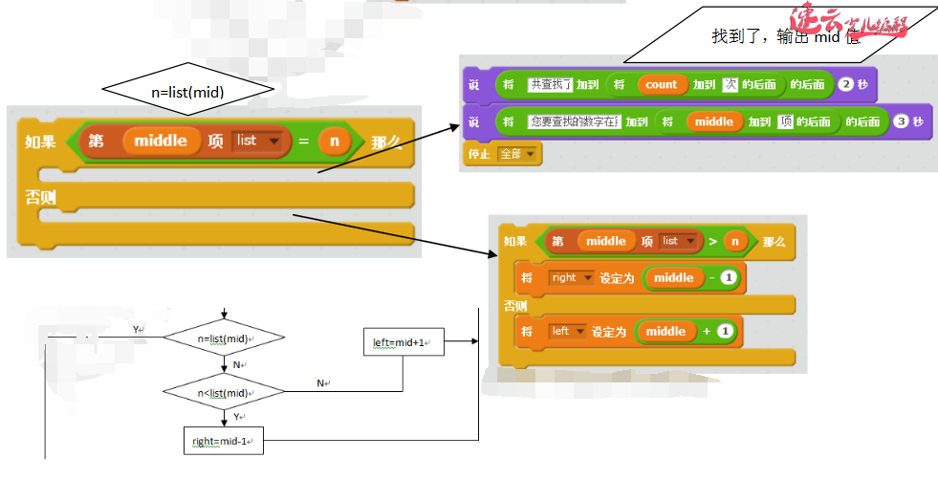This screenshot has height=480, width=938.
Task: Open the list dropdown in the equals condition
Action: pyautogui.click(x=259, y=142)
